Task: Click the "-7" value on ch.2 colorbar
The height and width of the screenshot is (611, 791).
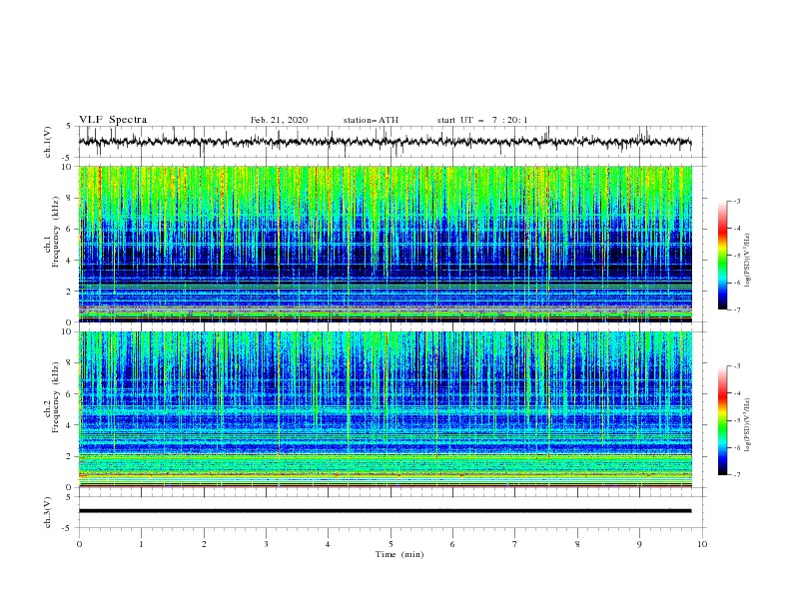Action: (736, 474)
